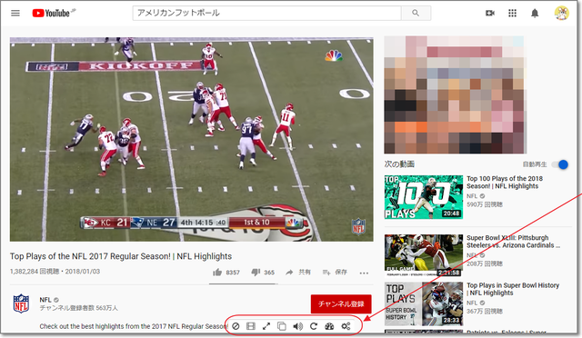
Task: Click the film strip cinema mode icon
Action: pyautogui.click(x=251, y=326)
